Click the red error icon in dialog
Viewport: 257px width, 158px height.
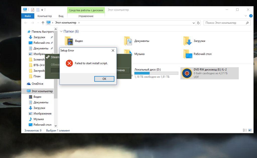coord(69,63)
